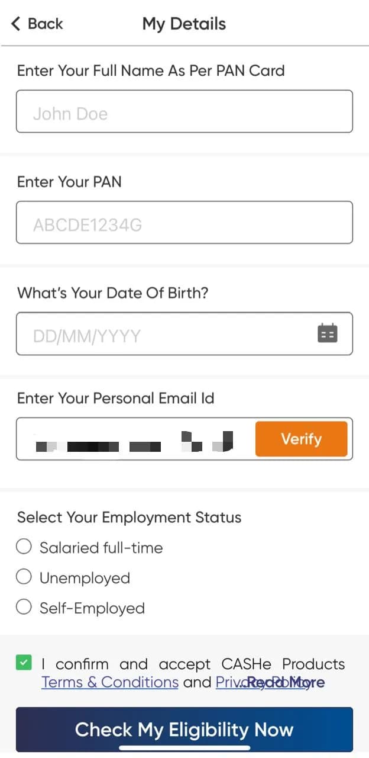Tap the My Details screen title
The width and height of the screenshot is (369, 758).
(184, 24)
